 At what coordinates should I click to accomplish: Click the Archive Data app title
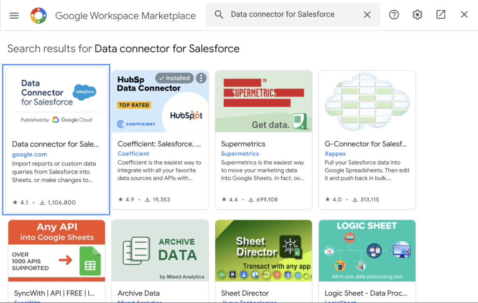point(139,293)
